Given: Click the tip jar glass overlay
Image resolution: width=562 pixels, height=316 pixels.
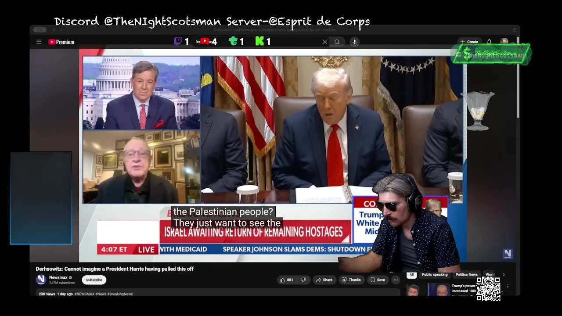Looking at the screenshot, I should point(479,111).
